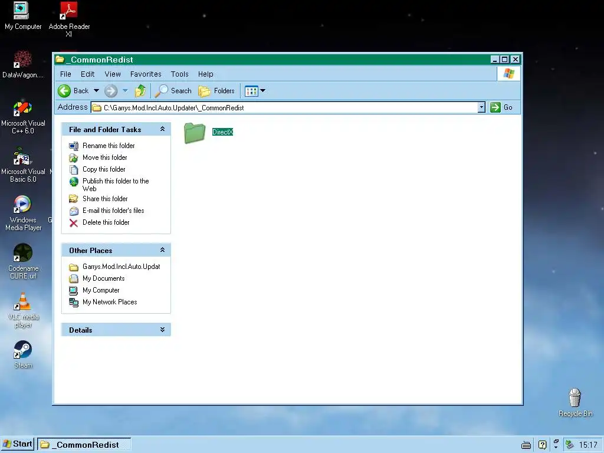
Task: Click the DirectX folder name label
Action: (x=222, y=132)
